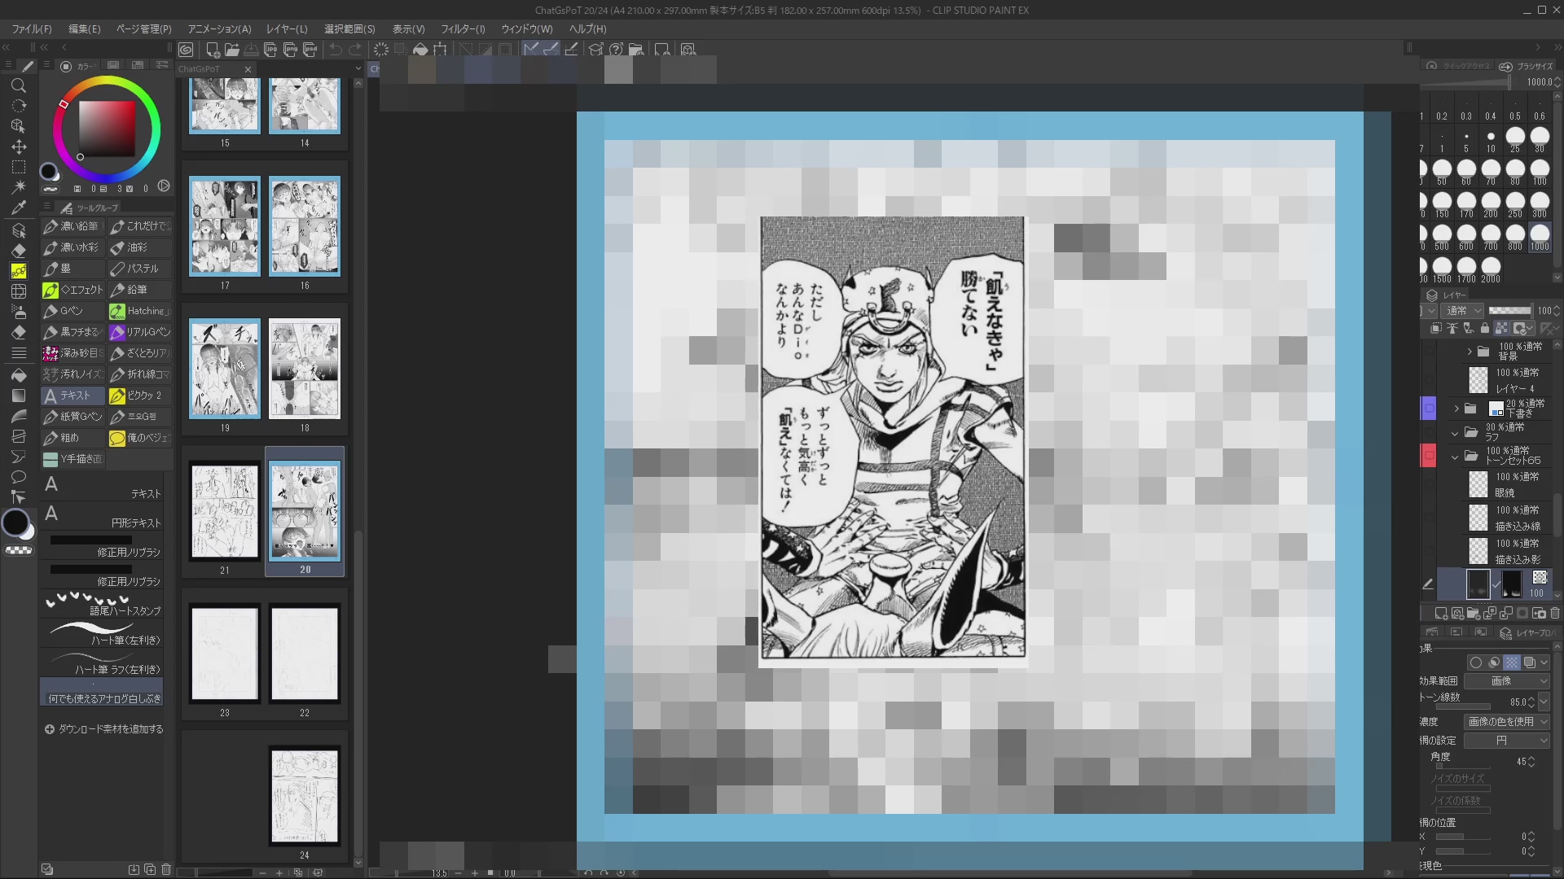Delete layer with the trash can icon
The height and width of the screenshot is (879, 1564).
1554,613
